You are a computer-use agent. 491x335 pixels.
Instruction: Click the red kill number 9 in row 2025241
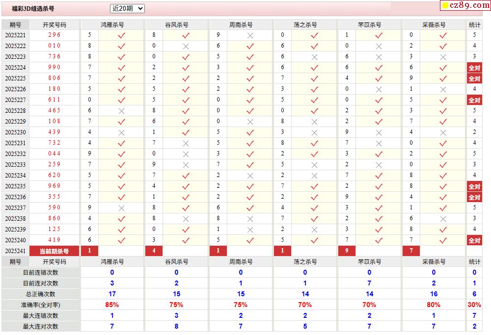(347, 251)
